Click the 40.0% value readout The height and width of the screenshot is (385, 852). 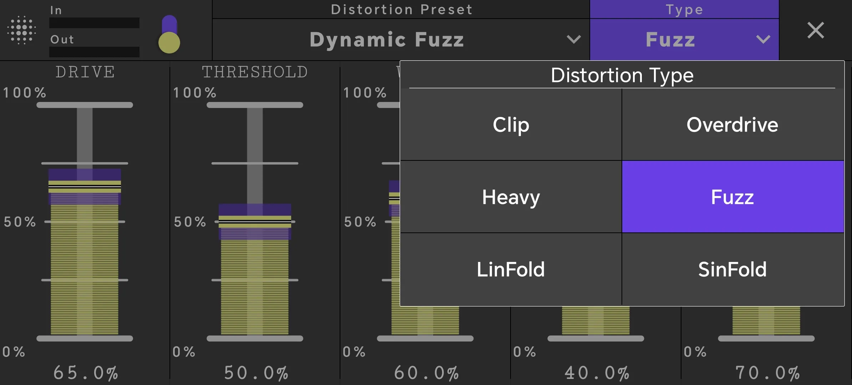click(x=597, y=373)
